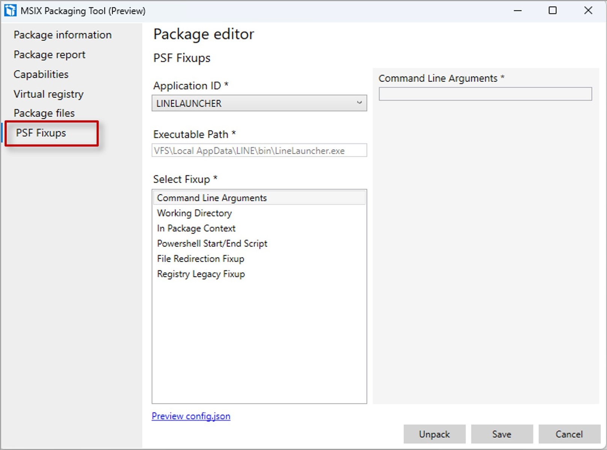Choose File Redirection Fixup option
The height and width of the screenshot is (450, 607).
pos(200,259)
